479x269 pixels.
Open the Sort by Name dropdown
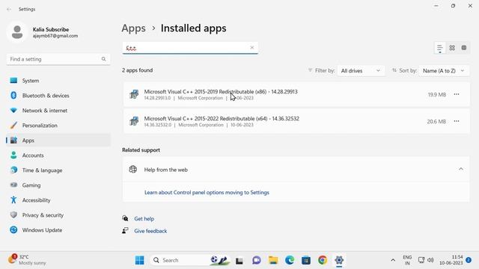pos(444,71)
